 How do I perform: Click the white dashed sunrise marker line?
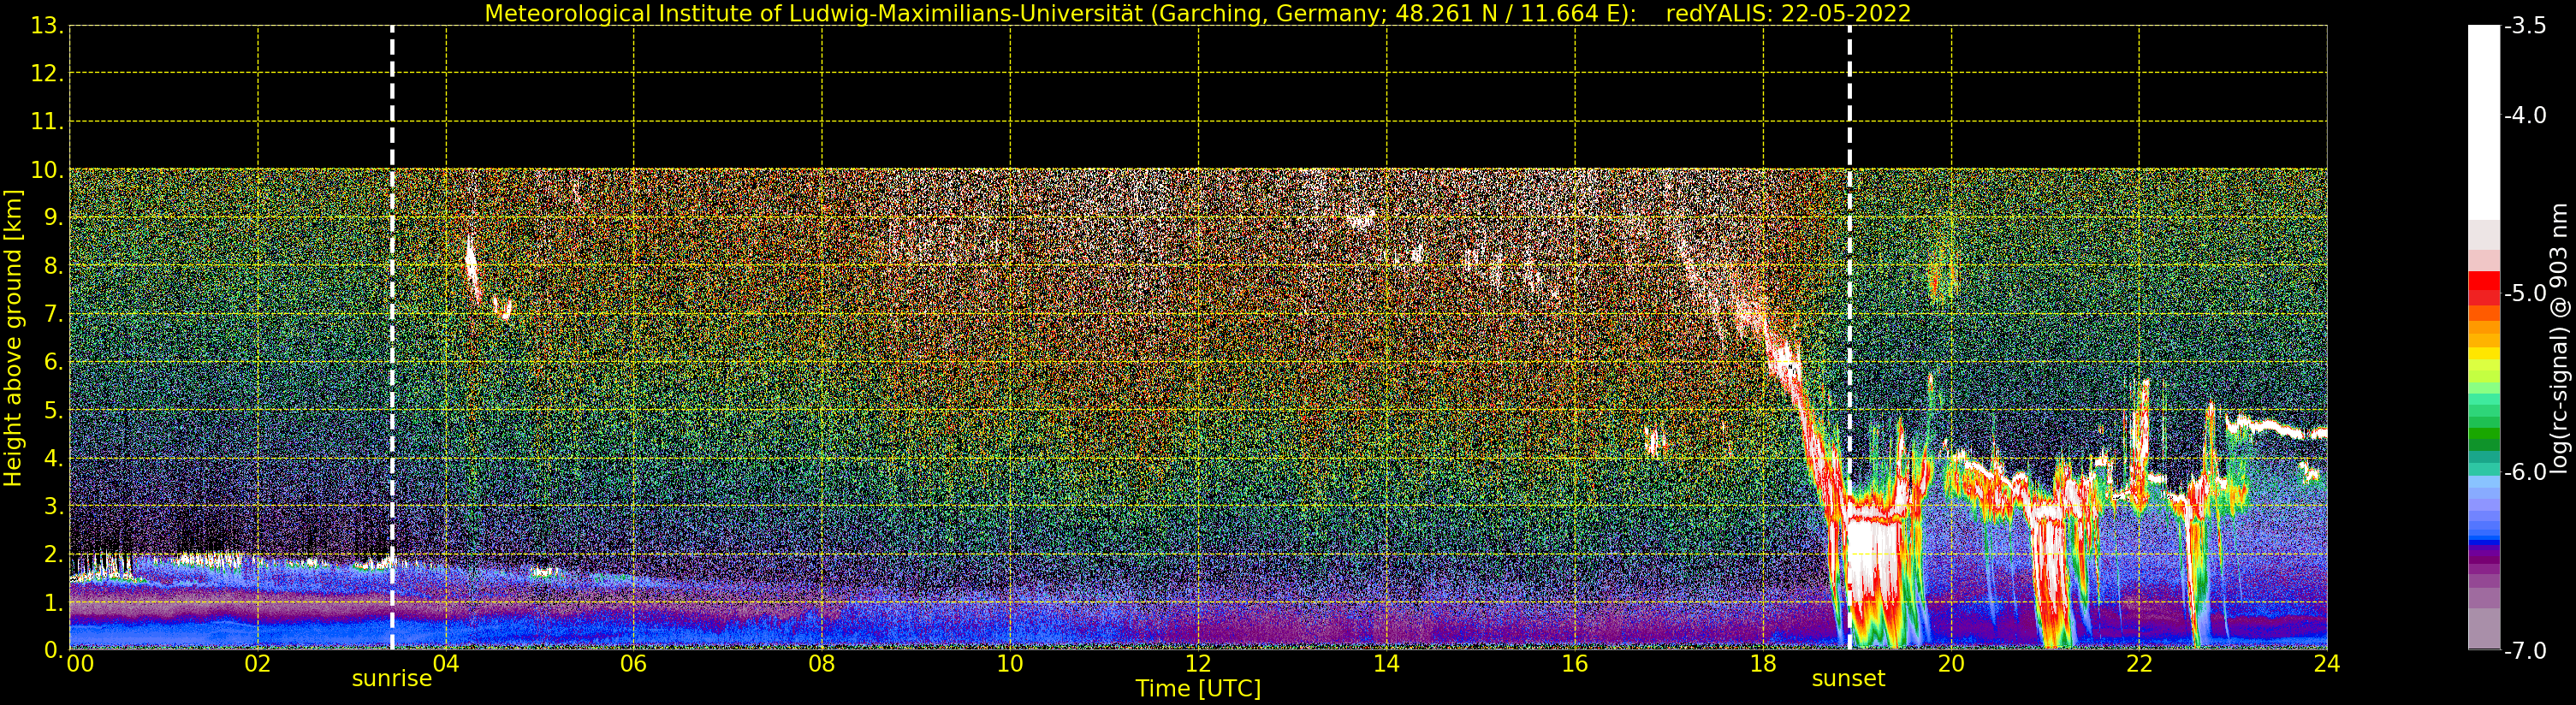pyautogui.click(x=392, y=338)
